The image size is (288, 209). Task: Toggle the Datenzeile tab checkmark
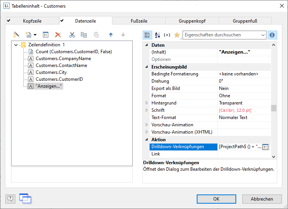tap(63, 21)
